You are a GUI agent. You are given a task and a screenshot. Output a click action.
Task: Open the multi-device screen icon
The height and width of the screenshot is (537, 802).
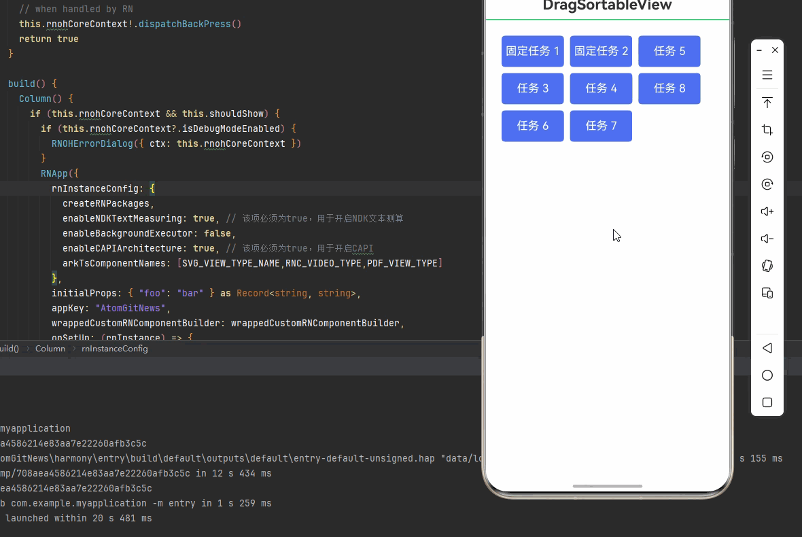(767, 293)
